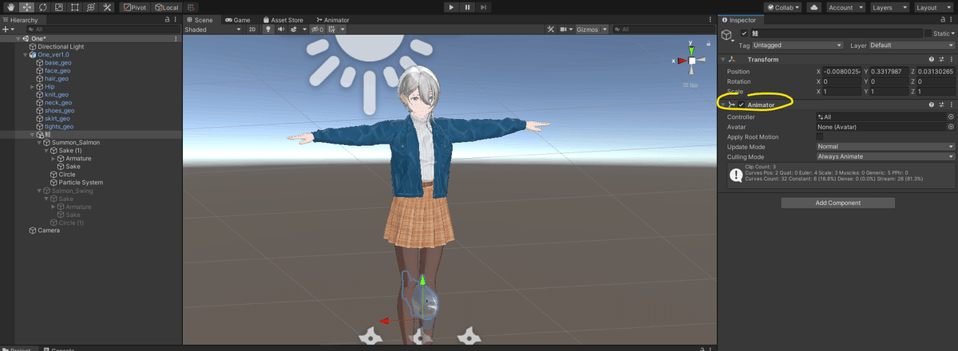The height and width of the screenshot is (351, 958).
Task: Pick an Avatar via circle selector
Action: pyautogui.click(x=951, y=127)
